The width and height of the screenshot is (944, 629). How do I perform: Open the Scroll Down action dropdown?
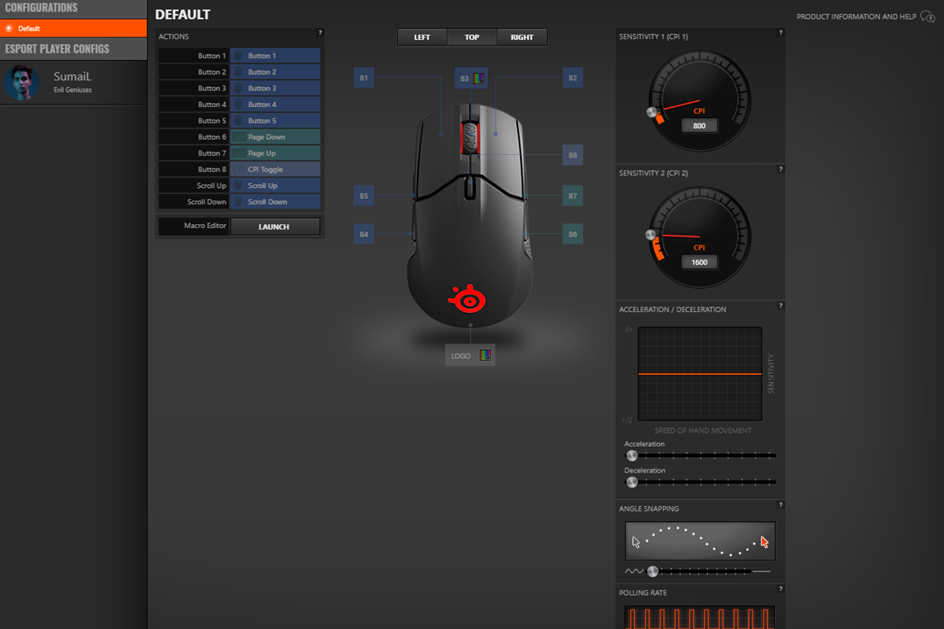[x=275, y=202]
